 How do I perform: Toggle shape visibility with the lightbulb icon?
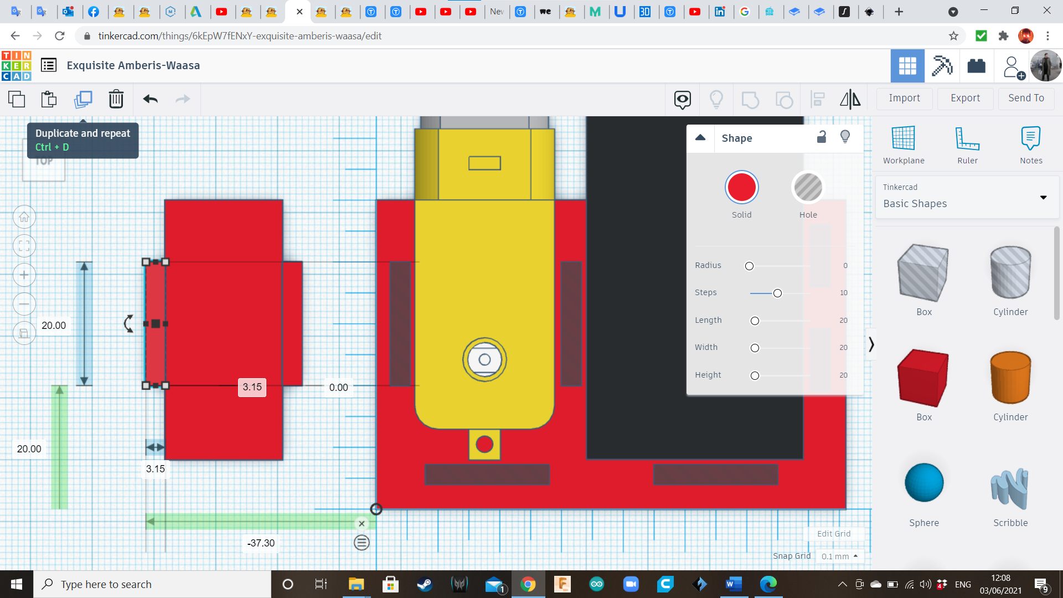[x=845, y=137]
